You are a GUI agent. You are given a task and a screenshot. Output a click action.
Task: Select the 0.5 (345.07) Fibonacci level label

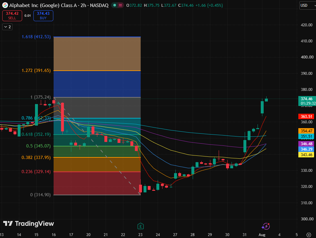39,146
